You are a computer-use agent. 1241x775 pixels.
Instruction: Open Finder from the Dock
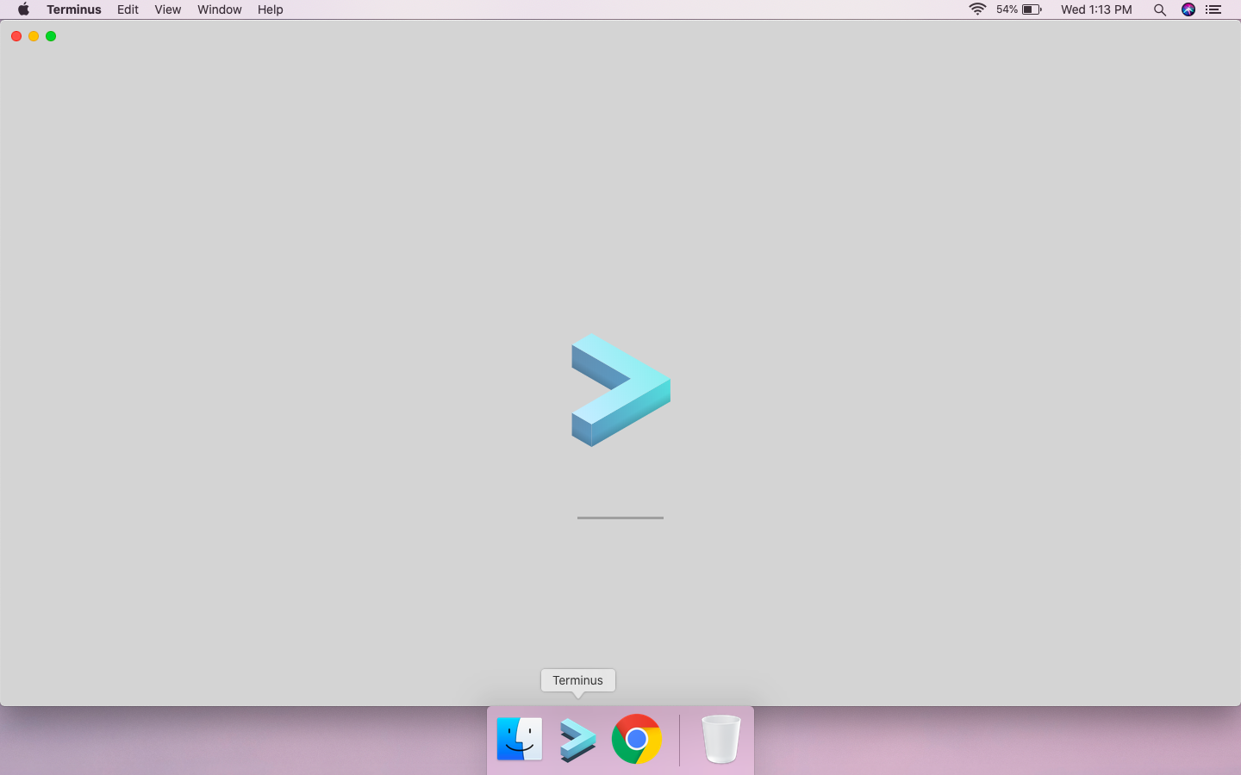pyautogui.click(x=519, y=739)
